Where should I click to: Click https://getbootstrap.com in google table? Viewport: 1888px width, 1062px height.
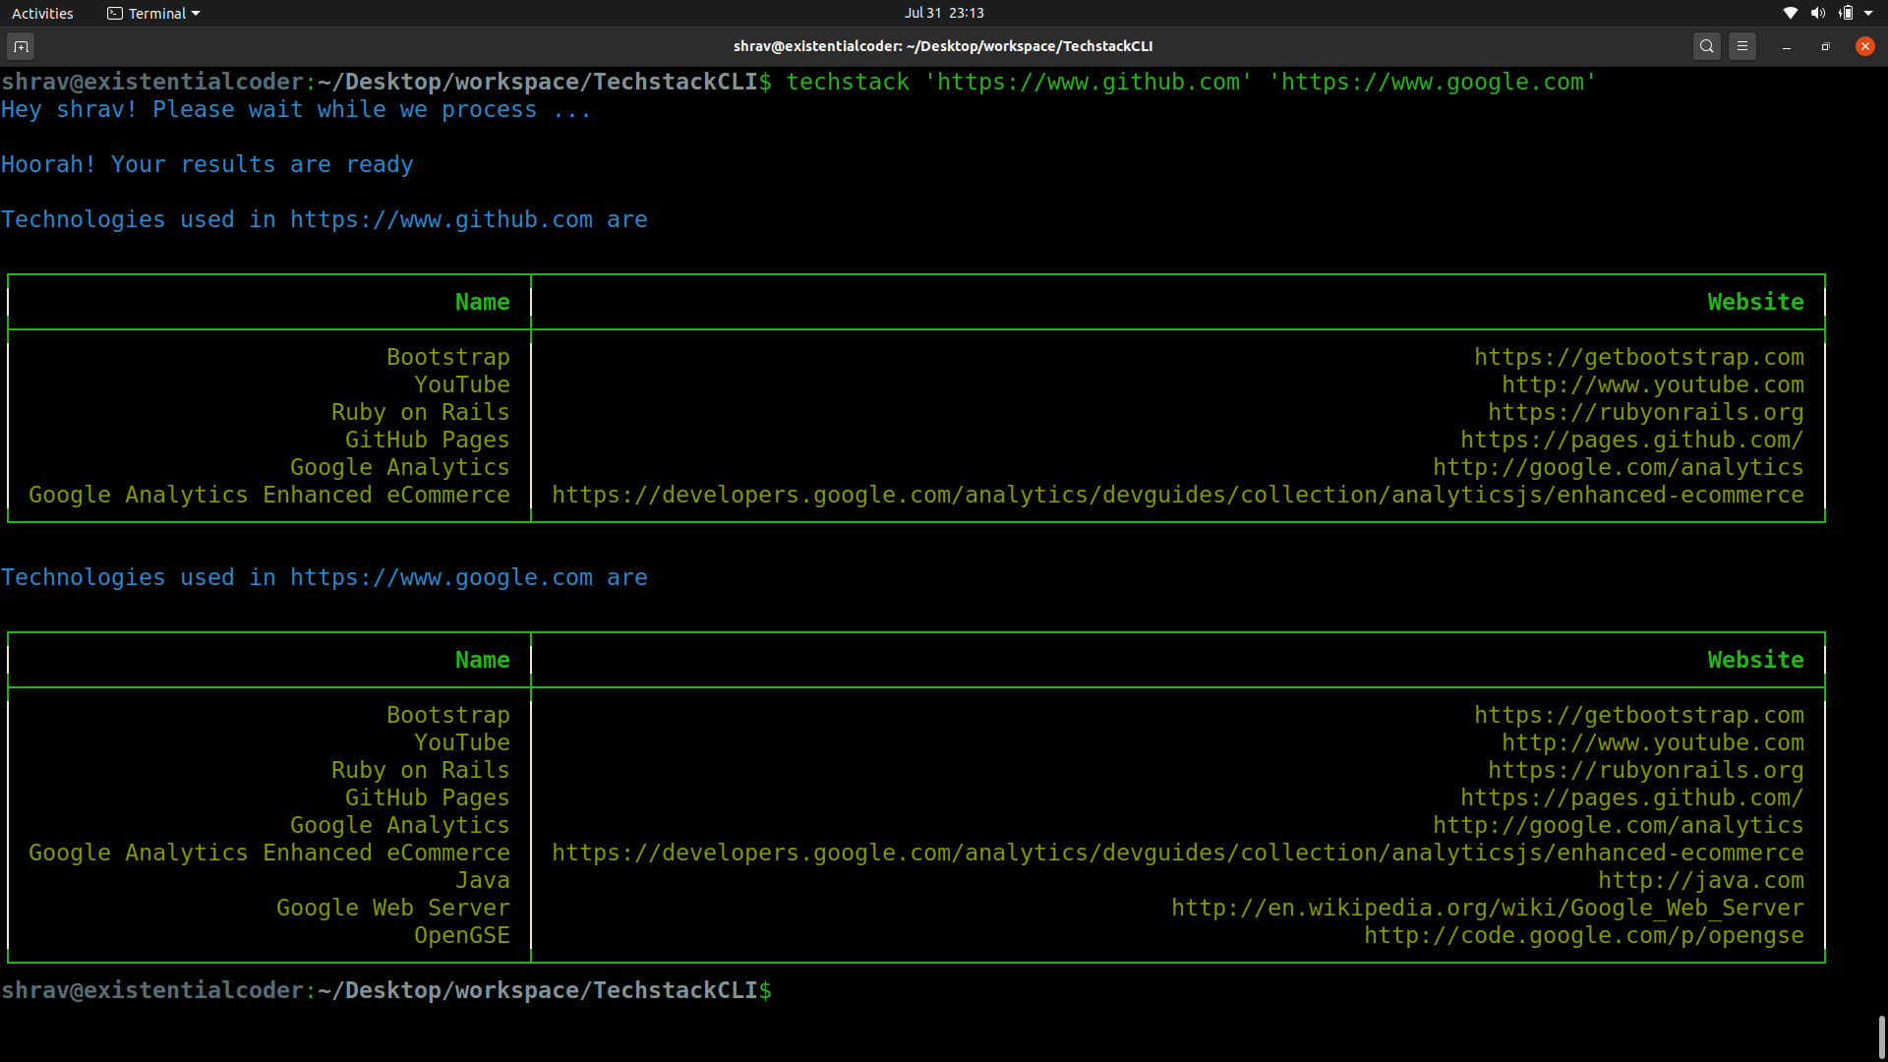coord(1639,716)
